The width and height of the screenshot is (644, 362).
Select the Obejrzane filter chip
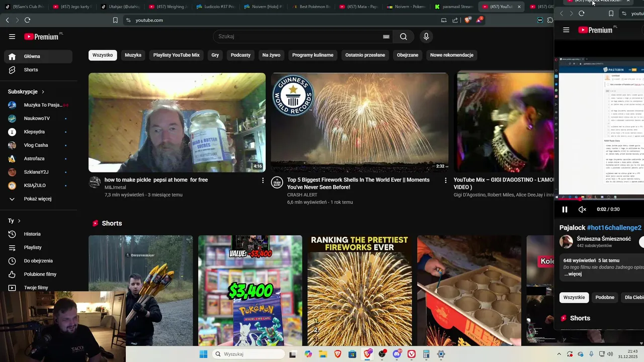pos(408,55)
